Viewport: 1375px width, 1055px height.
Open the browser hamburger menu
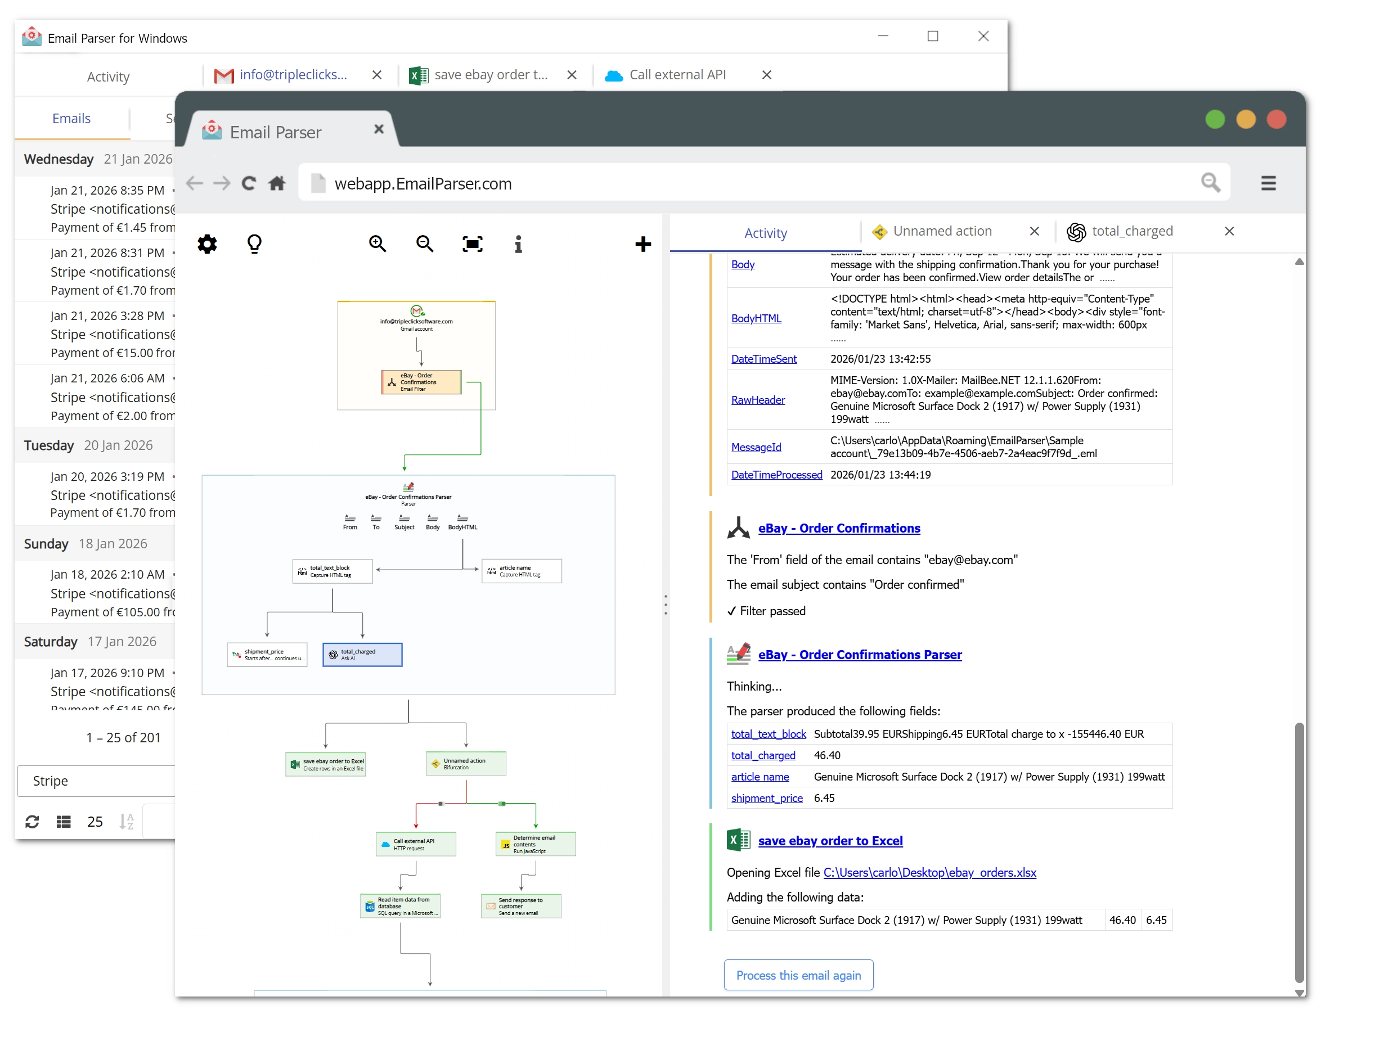coord(1268,183)
